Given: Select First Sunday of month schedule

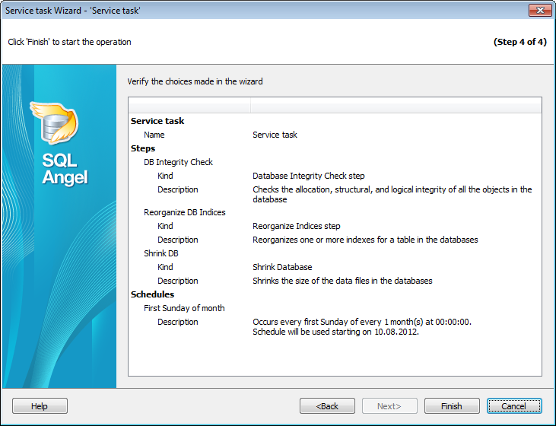Looking at the screenshot, I should tap(335, 308).
